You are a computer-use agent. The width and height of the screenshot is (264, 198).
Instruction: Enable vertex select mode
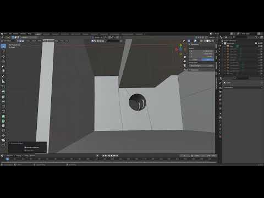(18, 41)
